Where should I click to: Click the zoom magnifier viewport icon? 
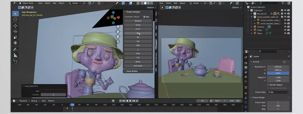118,27
